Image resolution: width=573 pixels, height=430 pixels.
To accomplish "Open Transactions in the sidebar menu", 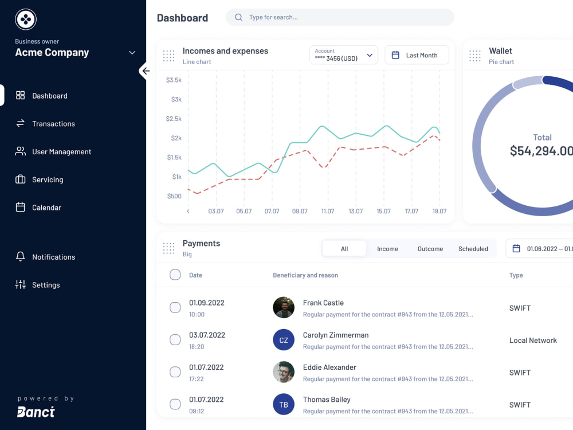I will coord(53,124).
